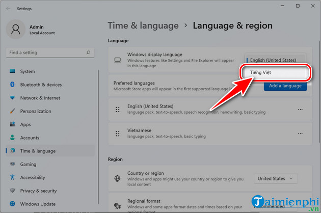Select Windows Update in sidebar

tap(37, 204)
